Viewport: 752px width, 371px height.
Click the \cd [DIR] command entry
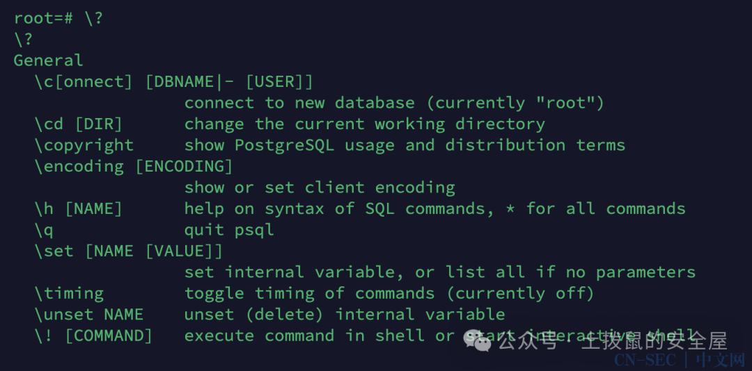79,124
